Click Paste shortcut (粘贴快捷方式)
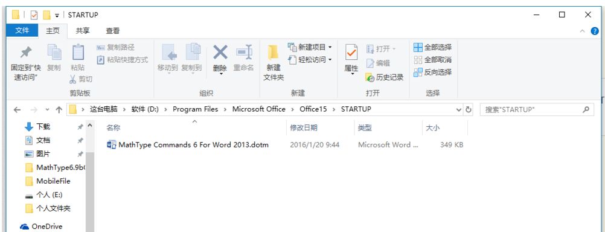The width and height of the screenshot is (605, 232). click(123, 60)
